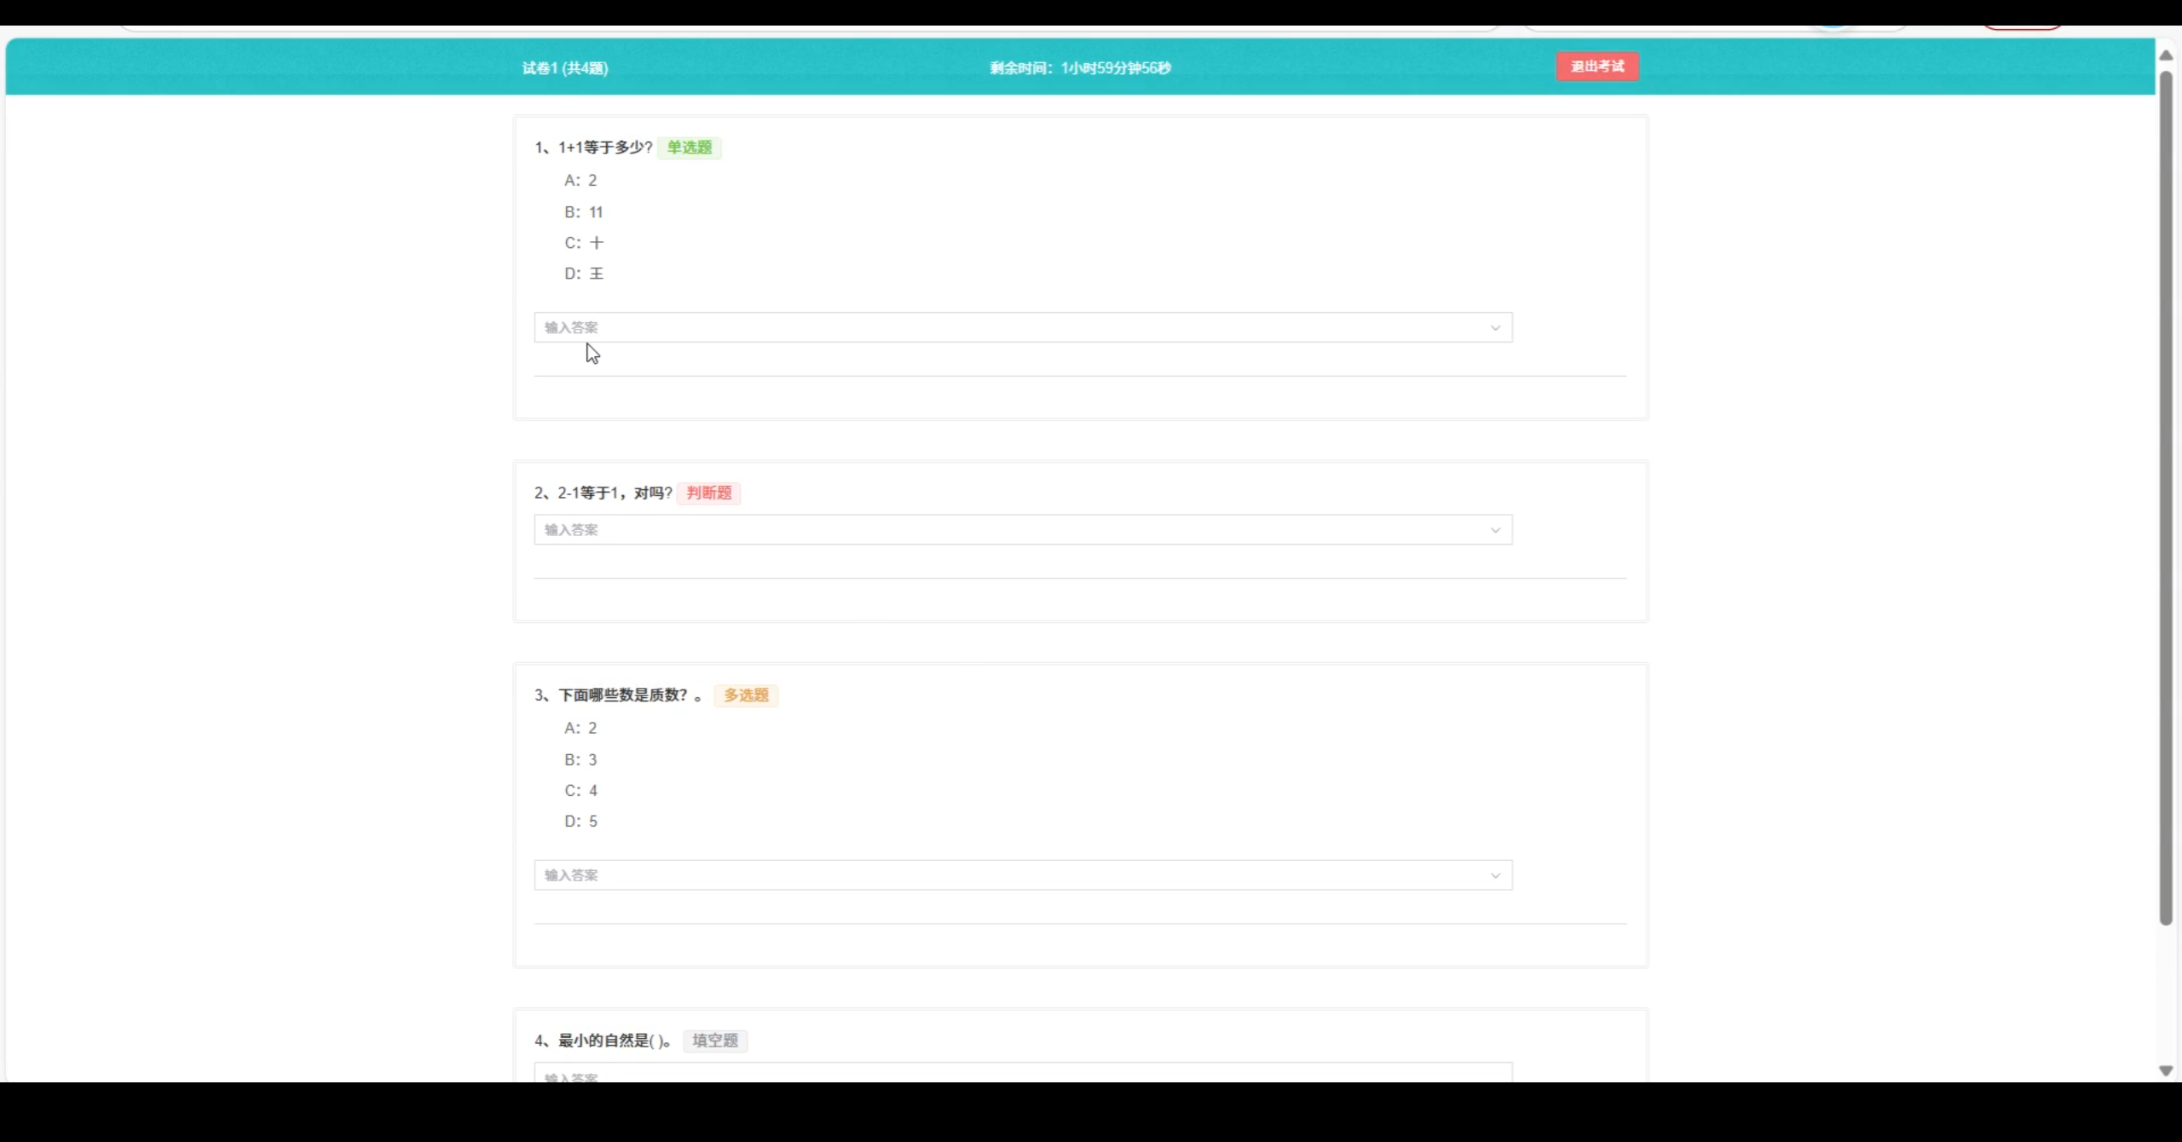Click the 试卷1 (共4题) exam title
Viewport: 2182px width, 1142px height.
(x=563, y=67)
